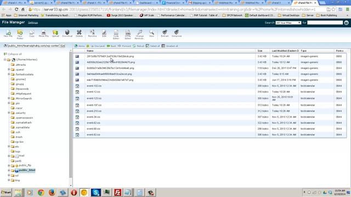351x197 pixels.
Task: Open FileZilla from the taskbar
Action: (118, 192)
